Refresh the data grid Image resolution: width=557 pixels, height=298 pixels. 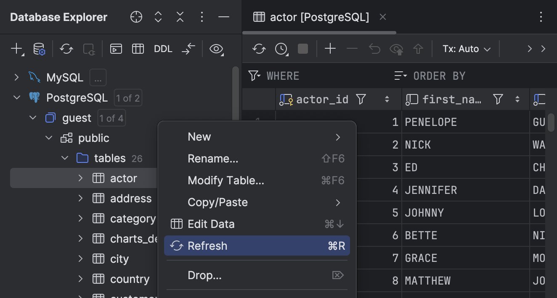tap(259, 49)
